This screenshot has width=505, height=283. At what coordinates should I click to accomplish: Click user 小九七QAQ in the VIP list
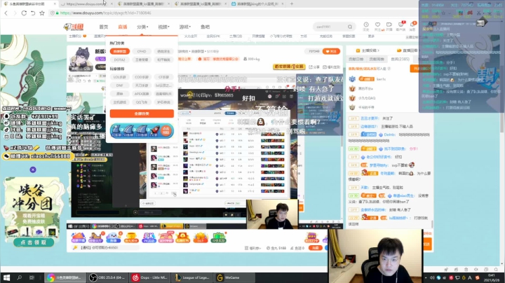[367, 98]
